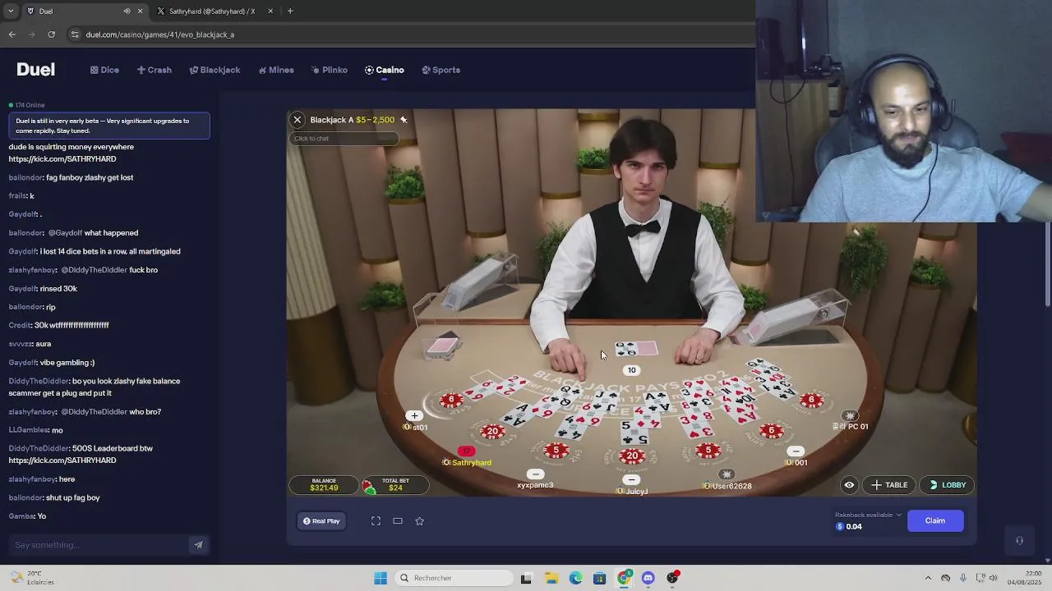Click username Gaydolf in 'rinsed 30k' message
Image resolution: width=1052 pixels, height=591 pixels.
click(22, 289)
